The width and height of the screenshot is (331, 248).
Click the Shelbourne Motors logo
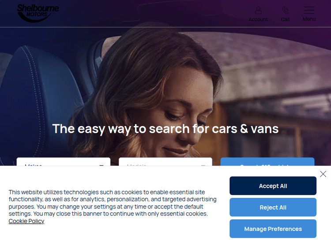38,13
